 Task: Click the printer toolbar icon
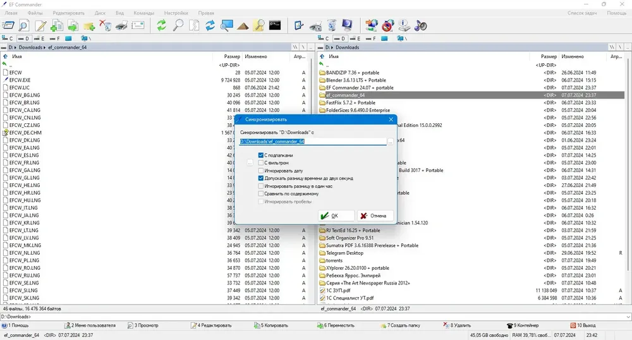121,26
